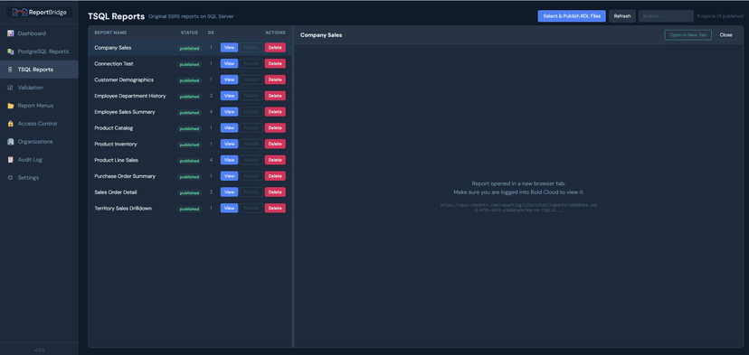The height and width of the screenshot is (355, 749).
Task: Click the Validation checkmark icon
Action: coord(11,88)
